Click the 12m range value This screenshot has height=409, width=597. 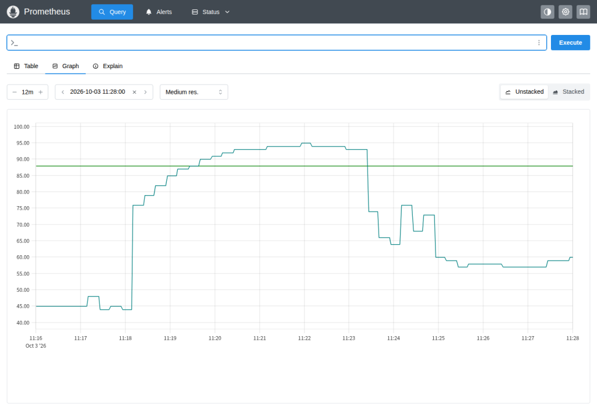[x=27, y=92]
